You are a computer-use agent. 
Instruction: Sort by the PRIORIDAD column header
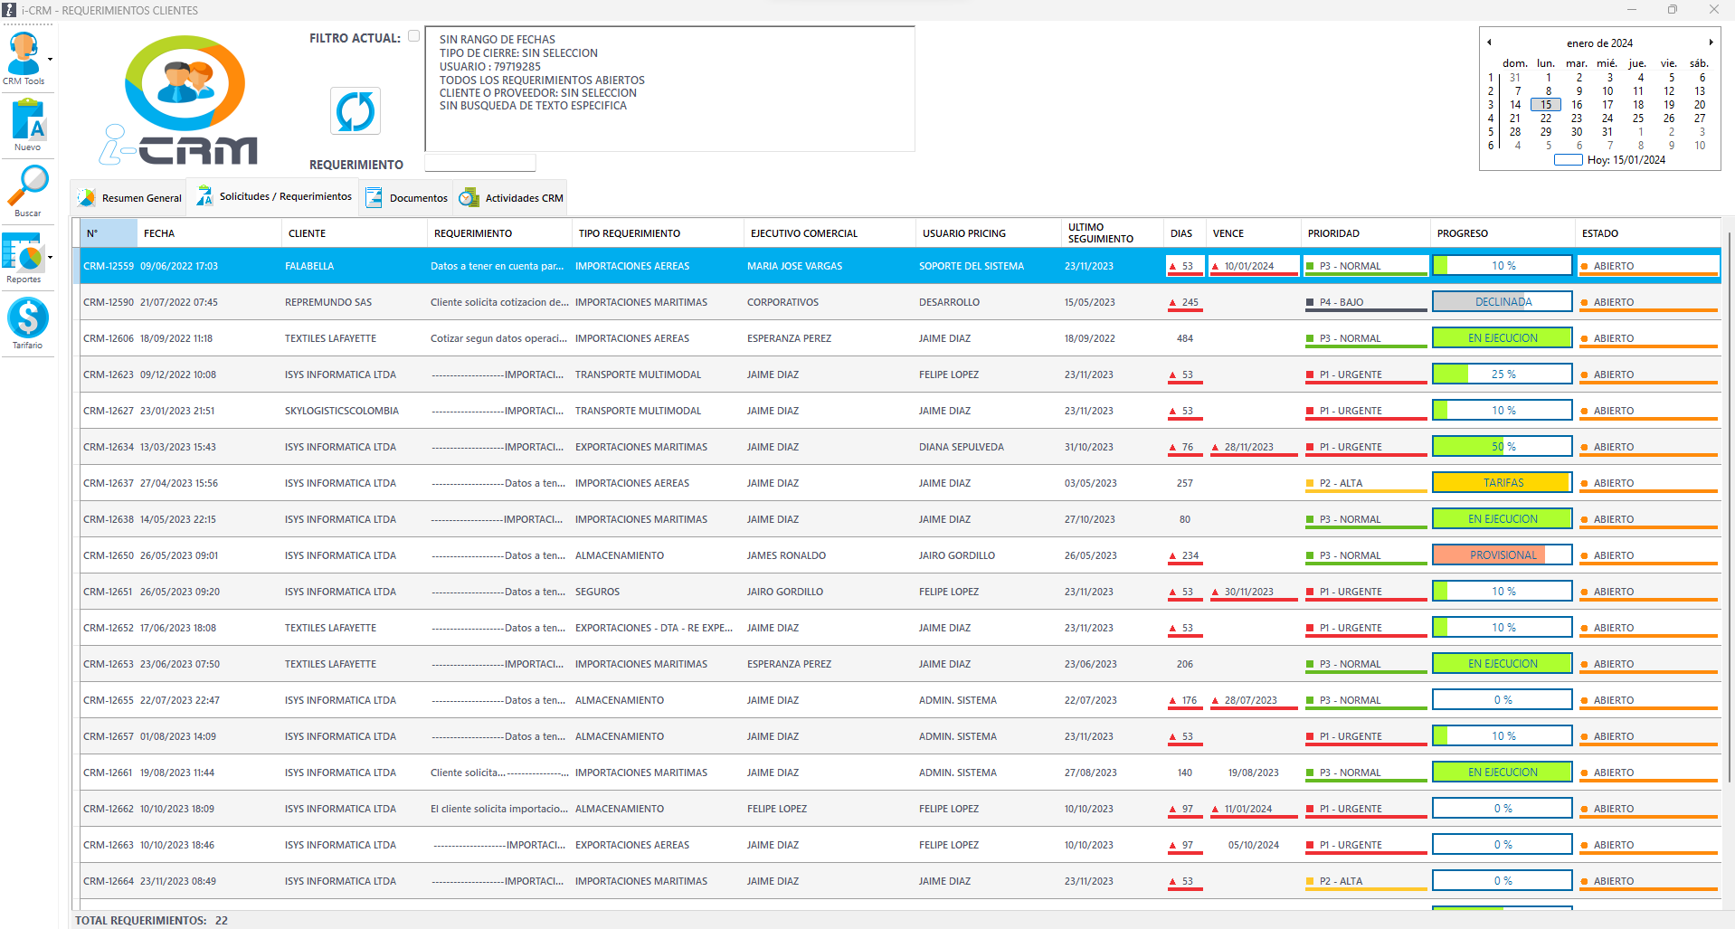[1333, 233]
